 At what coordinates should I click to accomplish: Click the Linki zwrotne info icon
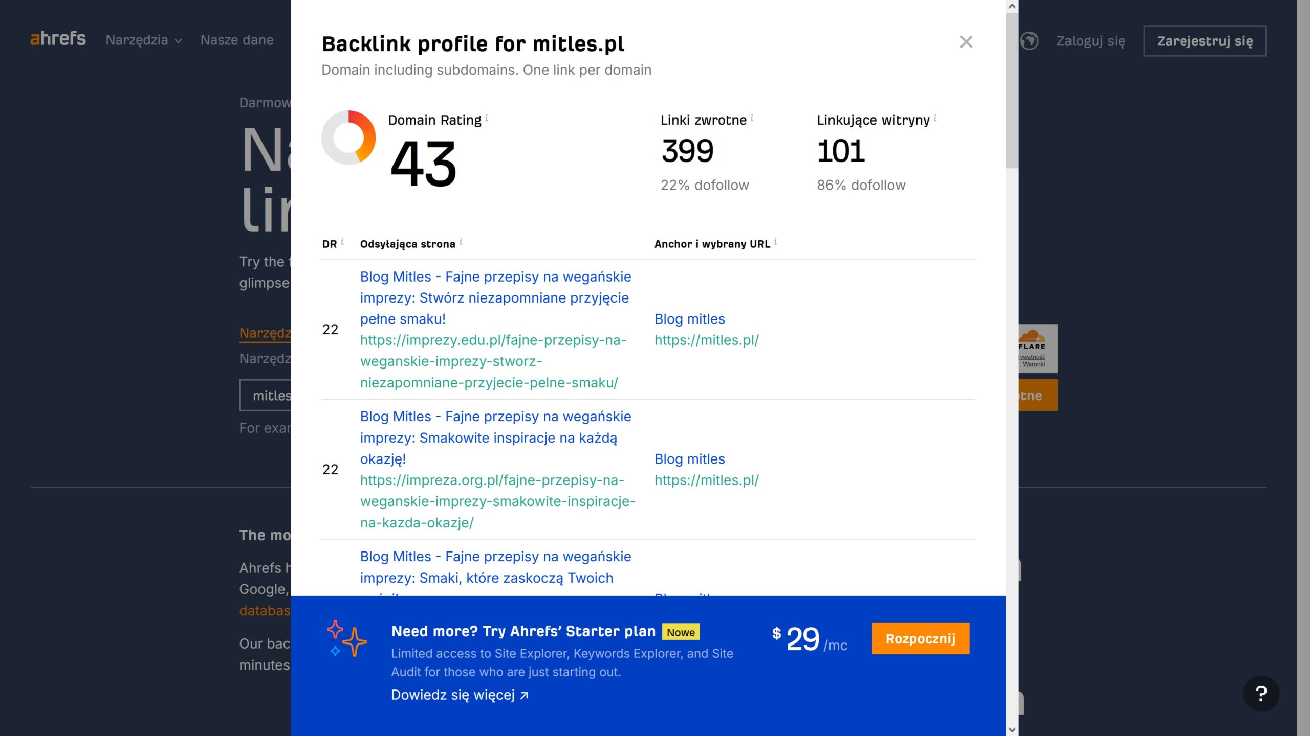tap(752, 118)
